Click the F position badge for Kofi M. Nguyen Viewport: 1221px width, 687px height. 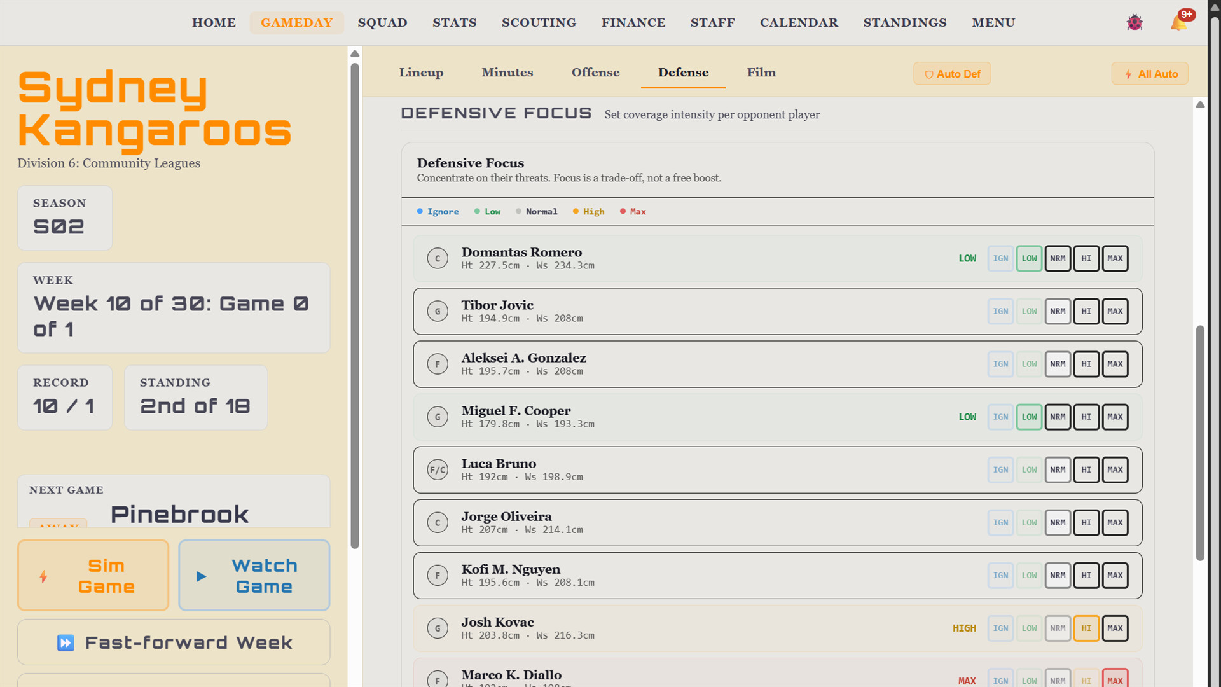(438, 575)
